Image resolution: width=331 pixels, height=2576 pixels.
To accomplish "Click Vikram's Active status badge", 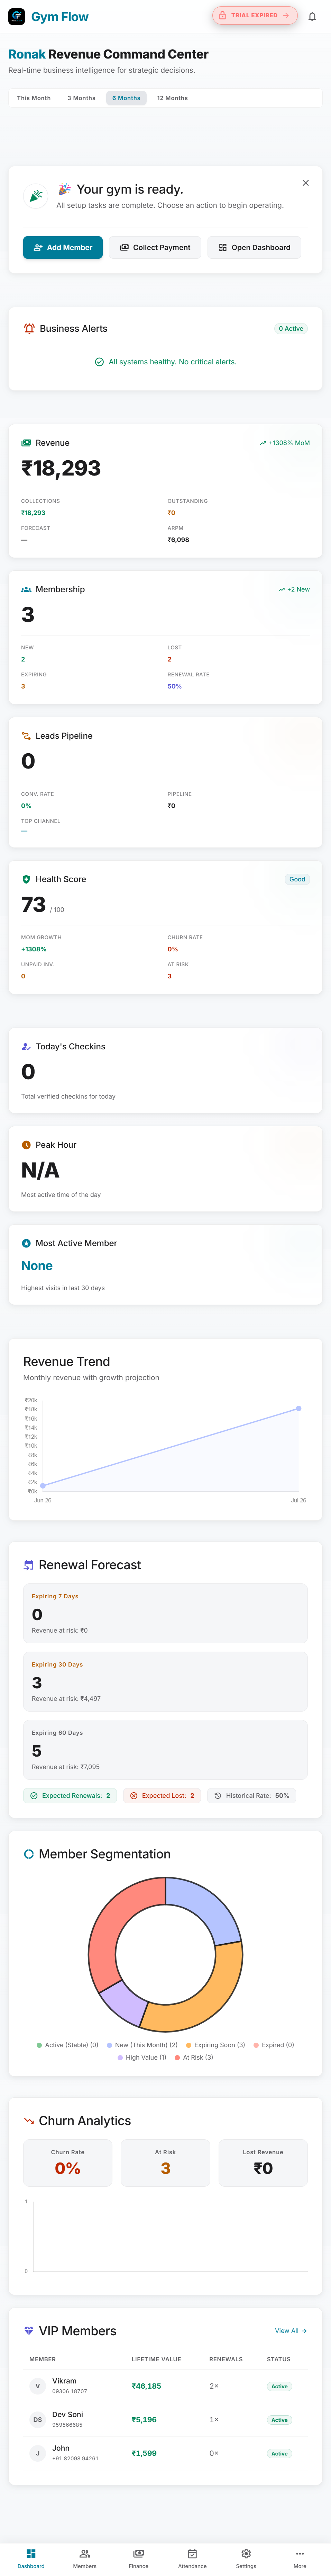I will (279, 2386).
